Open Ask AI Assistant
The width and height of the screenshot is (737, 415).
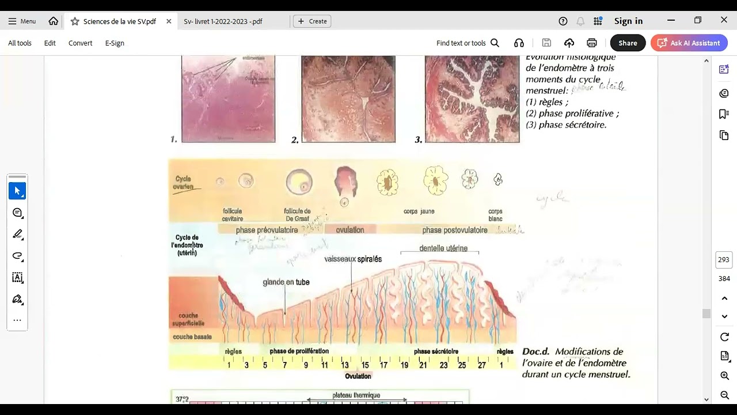coord(689,43)
